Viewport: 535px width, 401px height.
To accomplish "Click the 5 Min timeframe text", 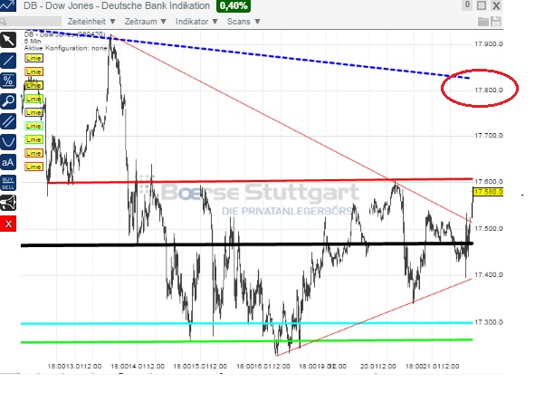I will [x=33, y=42].
